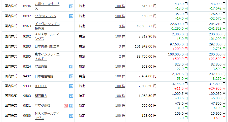
Task: Open 日本電信電話 calendar icon
Action: [x=71, y=76]
